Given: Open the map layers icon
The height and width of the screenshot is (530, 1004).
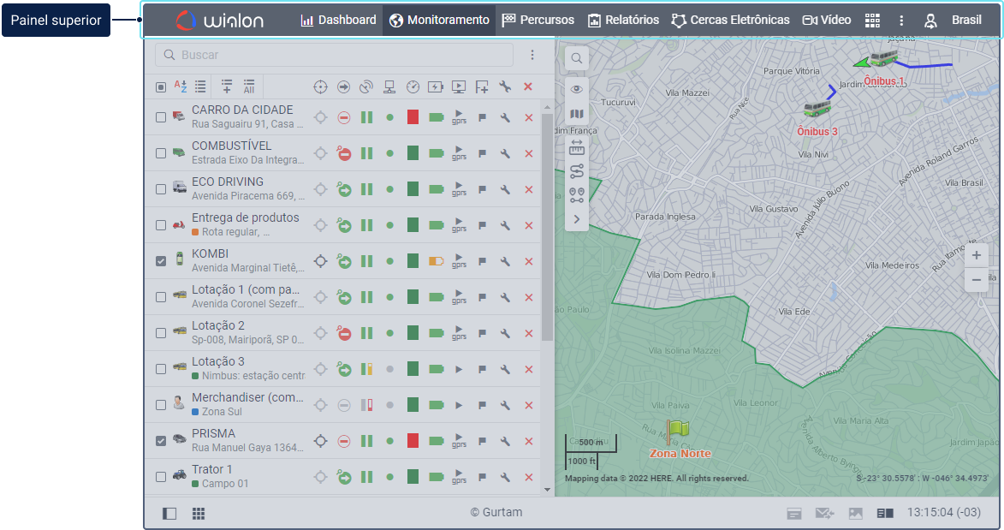Looking at the screenshot, I should [577, 115].
